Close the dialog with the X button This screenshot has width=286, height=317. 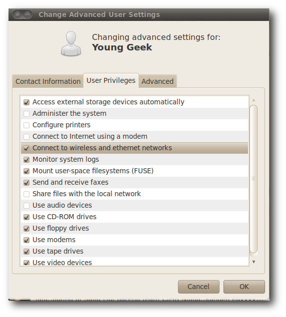[17, 14]
